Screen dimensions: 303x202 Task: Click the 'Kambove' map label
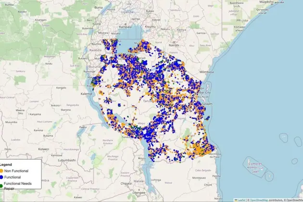tap(57, 155)
